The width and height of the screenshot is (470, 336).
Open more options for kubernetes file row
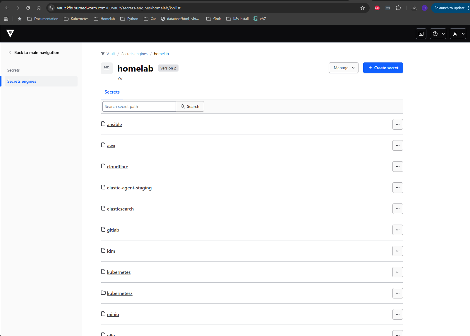pos(397,272)
